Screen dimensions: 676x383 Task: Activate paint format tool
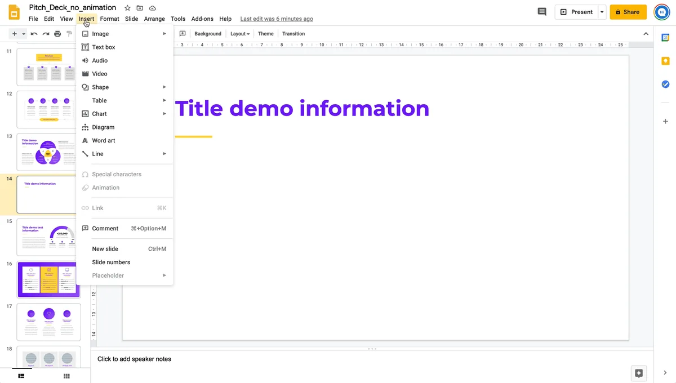pyautogui.click(x=69, y=34)
